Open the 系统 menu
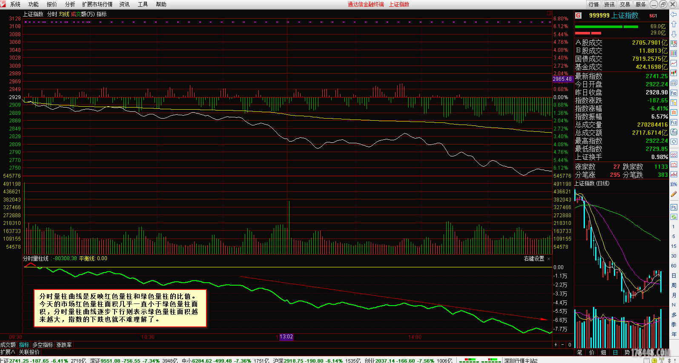This screenshot has height=363, width=679. (x=15, y=4)
